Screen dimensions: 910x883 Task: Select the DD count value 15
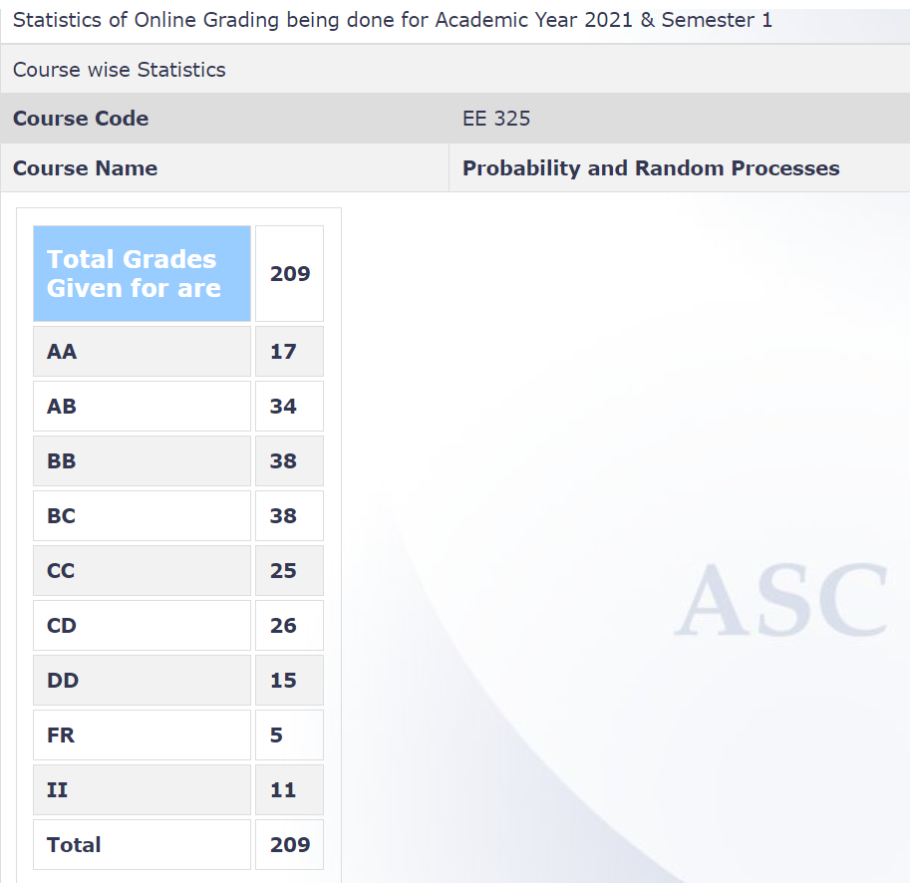tap(289, 681)
